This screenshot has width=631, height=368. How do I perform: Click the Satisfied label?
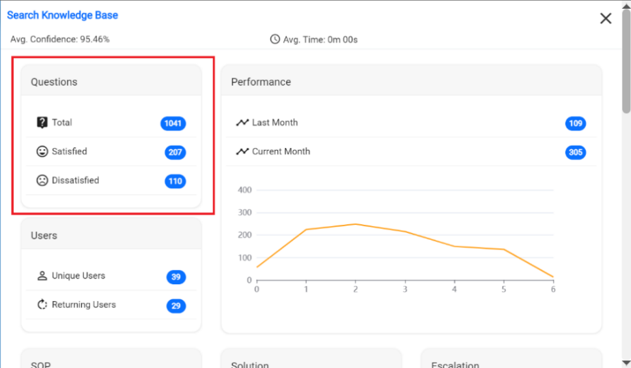[x=69, y=151]
